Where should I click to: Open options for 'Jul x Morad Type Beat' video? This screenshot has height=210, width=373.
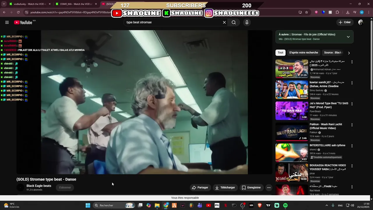pos(352,104)
